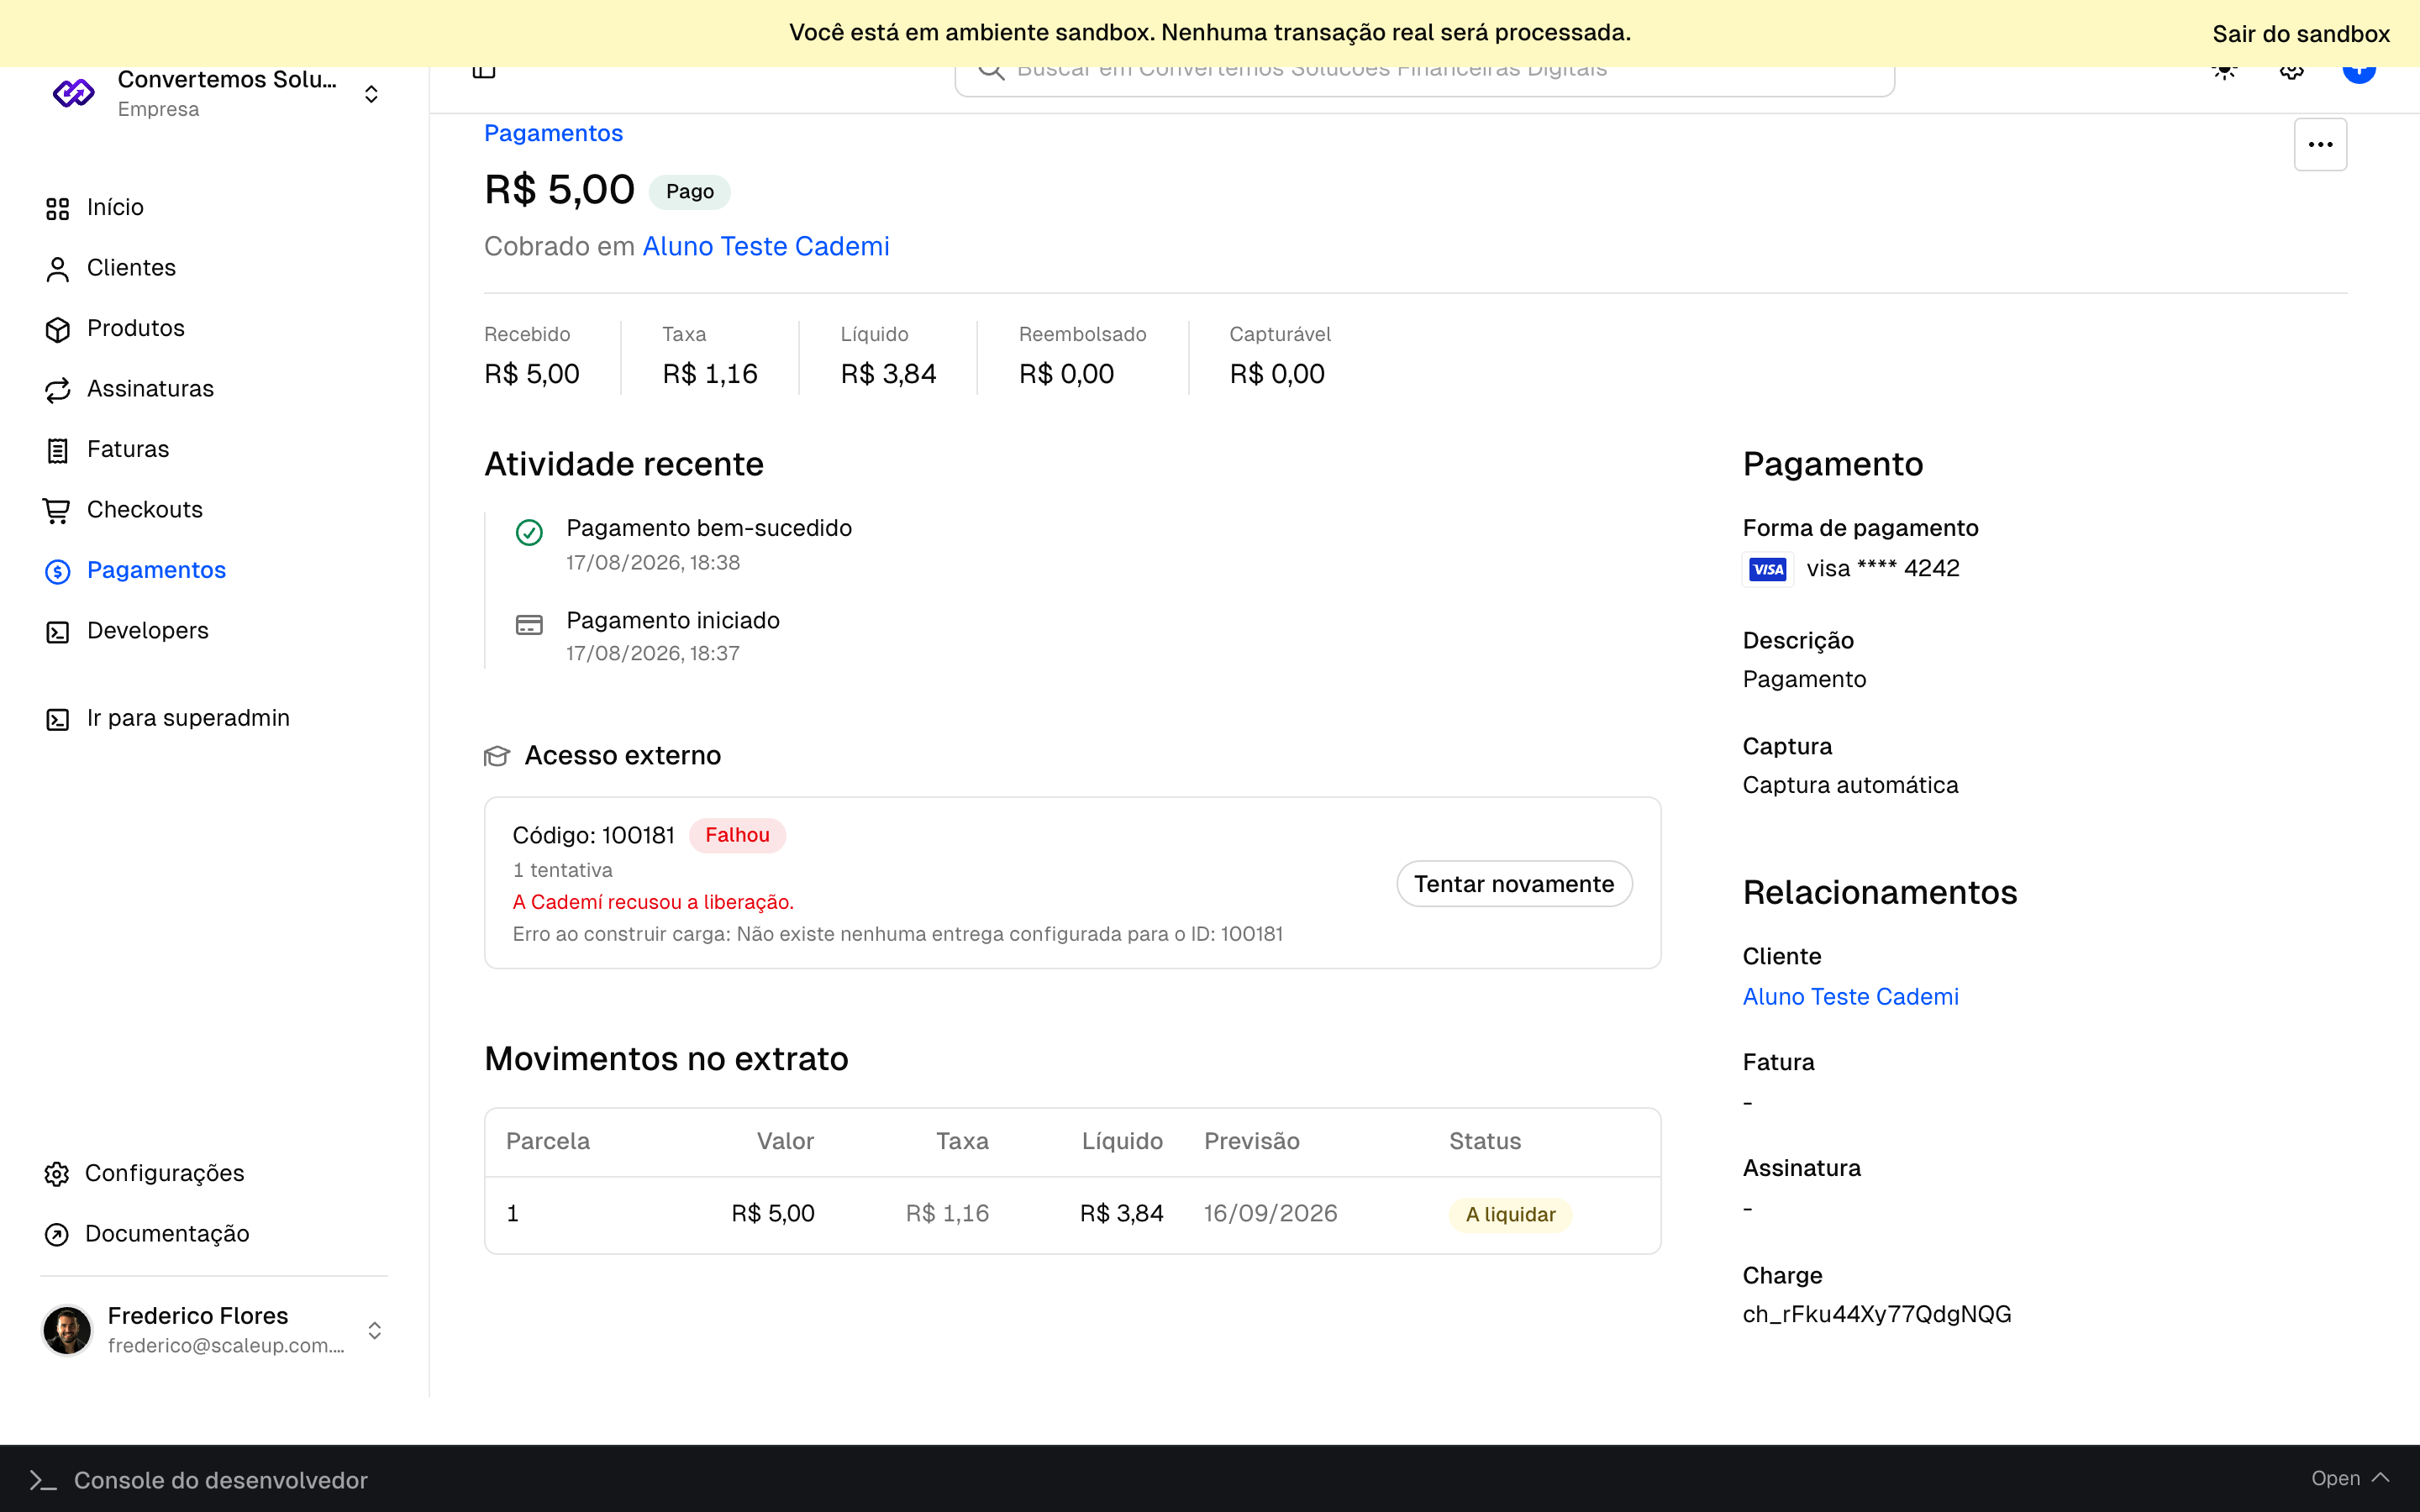Click Pagamento bem-sucedido activity entry

pyautogui.click(x=709, y=528)
